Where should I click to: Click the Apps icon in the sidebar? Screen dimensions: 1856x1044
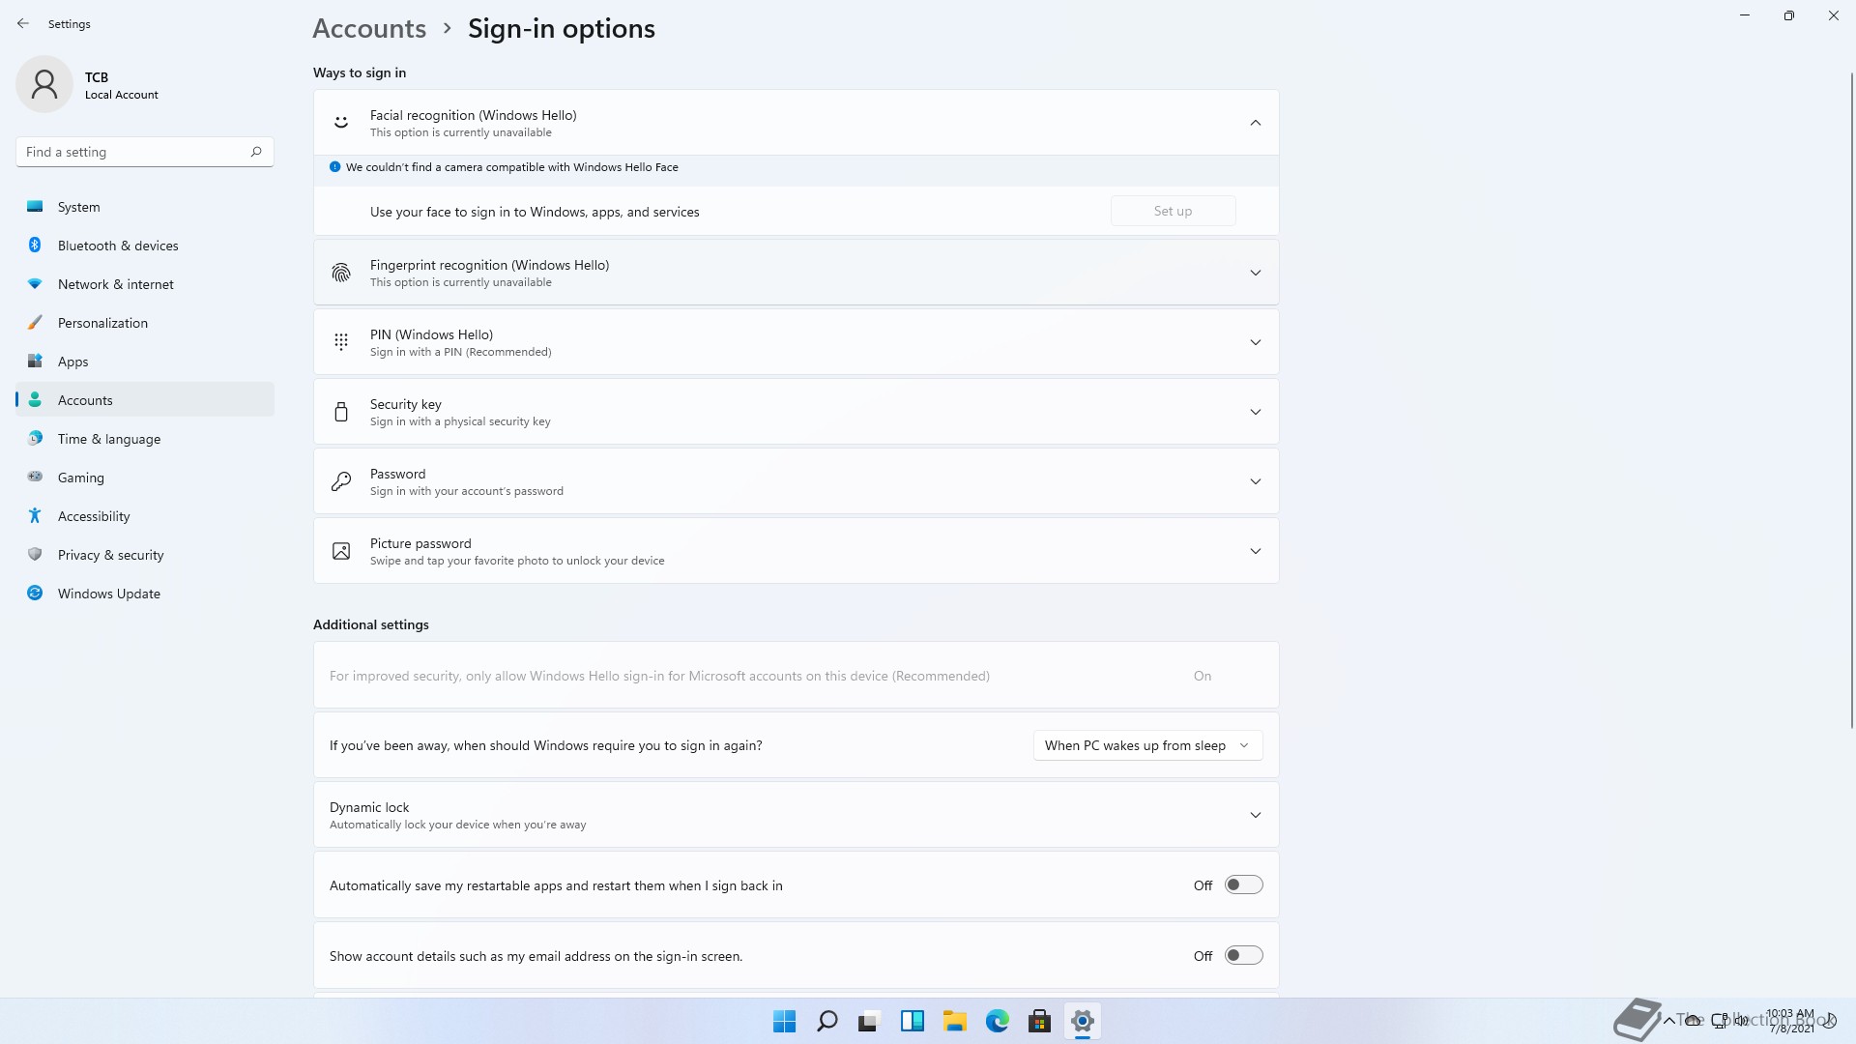(35, 361)
